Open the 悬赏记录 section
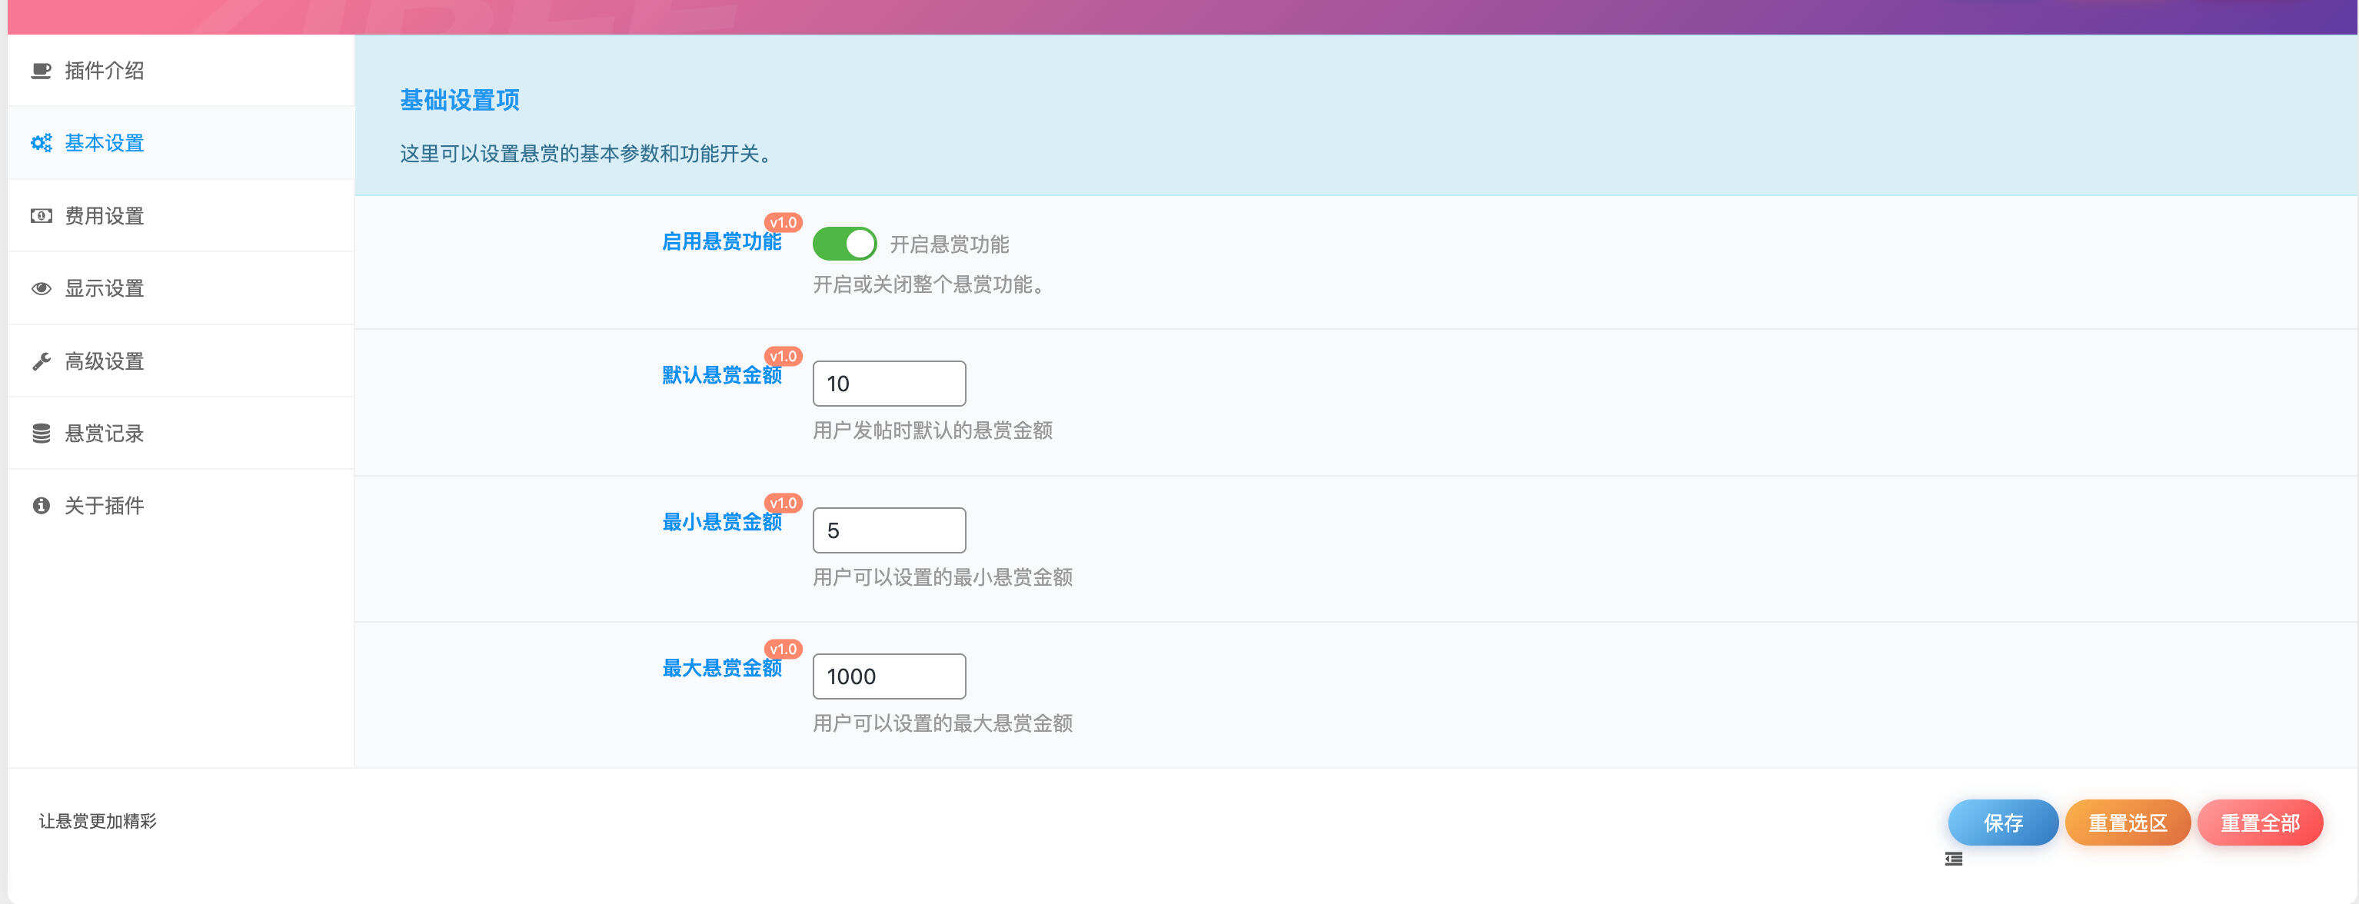The height and width of the screenshot is (904, 2359). click(102, 434)
